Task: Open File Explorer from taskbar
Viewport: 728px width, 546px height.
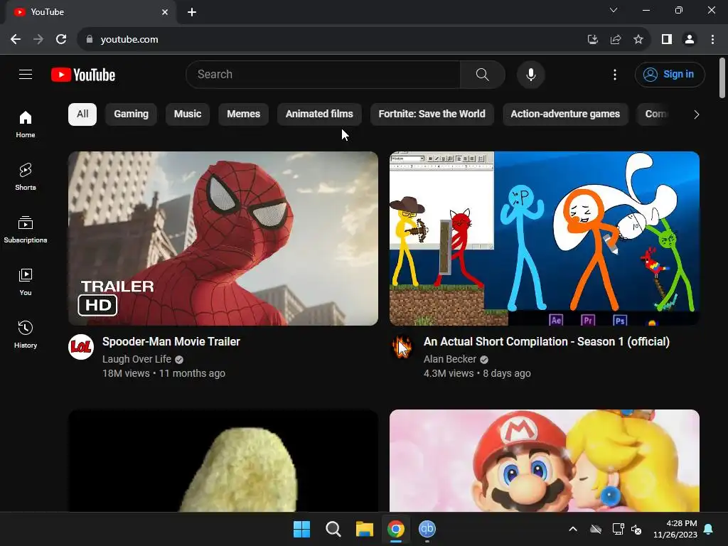Action: [365, 529]
